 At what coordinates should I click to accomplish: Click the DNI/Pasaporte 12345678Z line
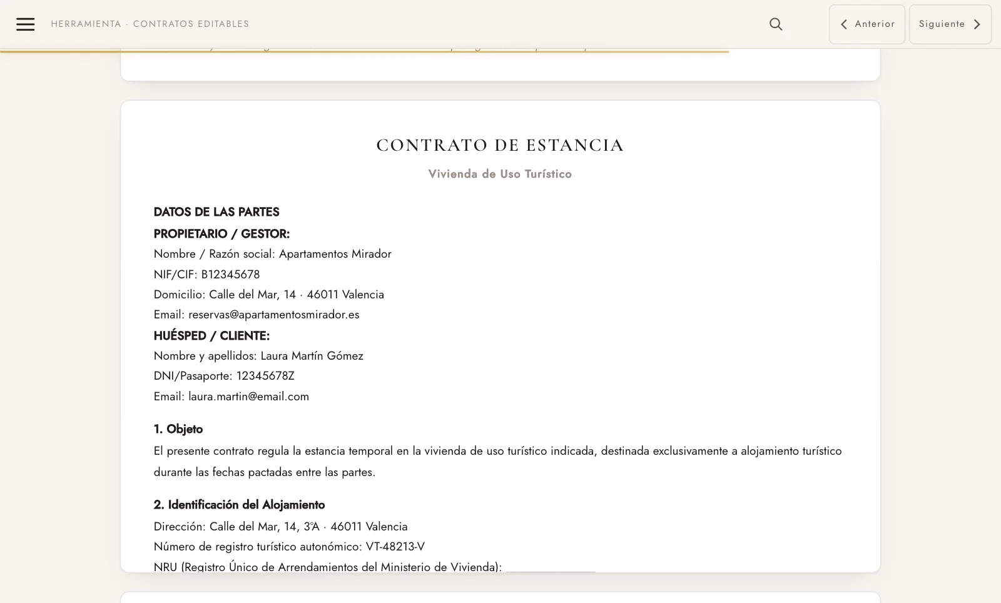click(224, 376)
